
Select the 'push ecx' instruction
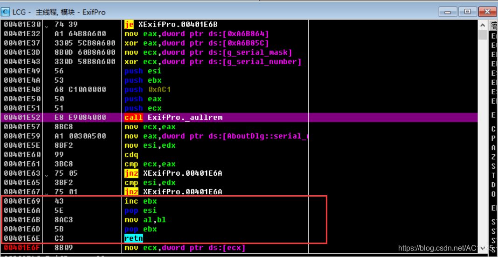click(143, 108)
